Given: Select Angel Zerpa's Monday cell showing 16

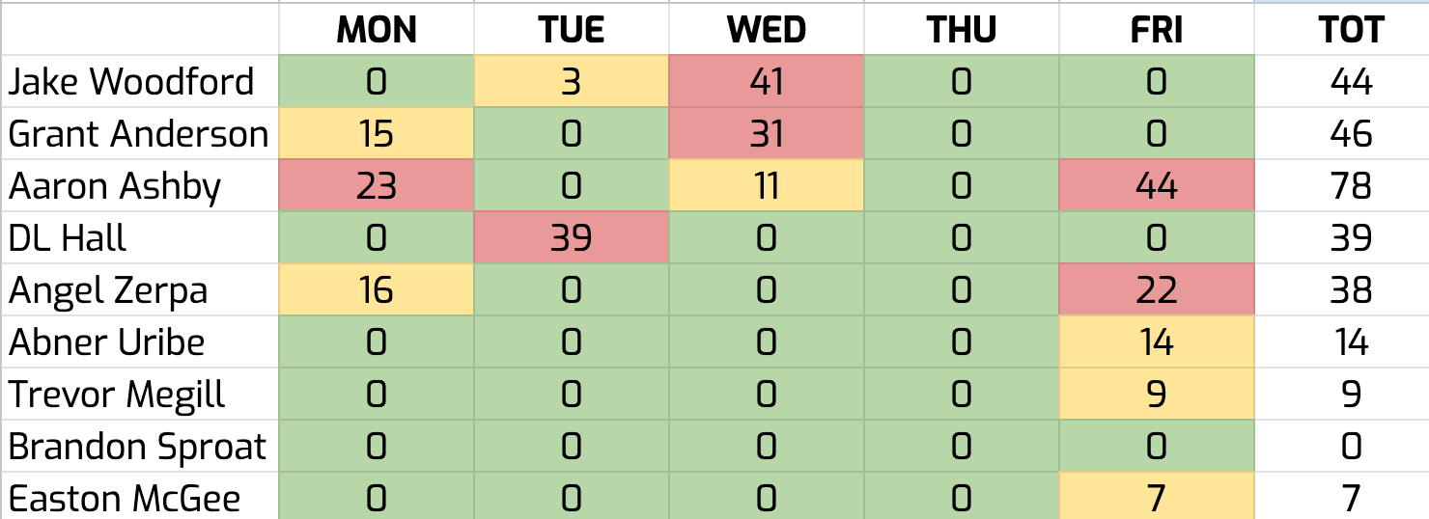Looking at the screenshot, I should point(377,290).
